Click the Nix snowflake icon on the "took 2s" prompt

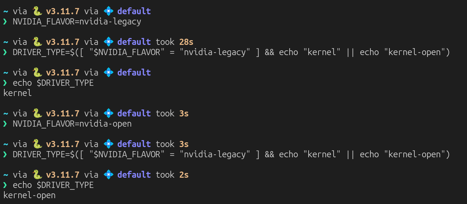(x=108, y=174)
